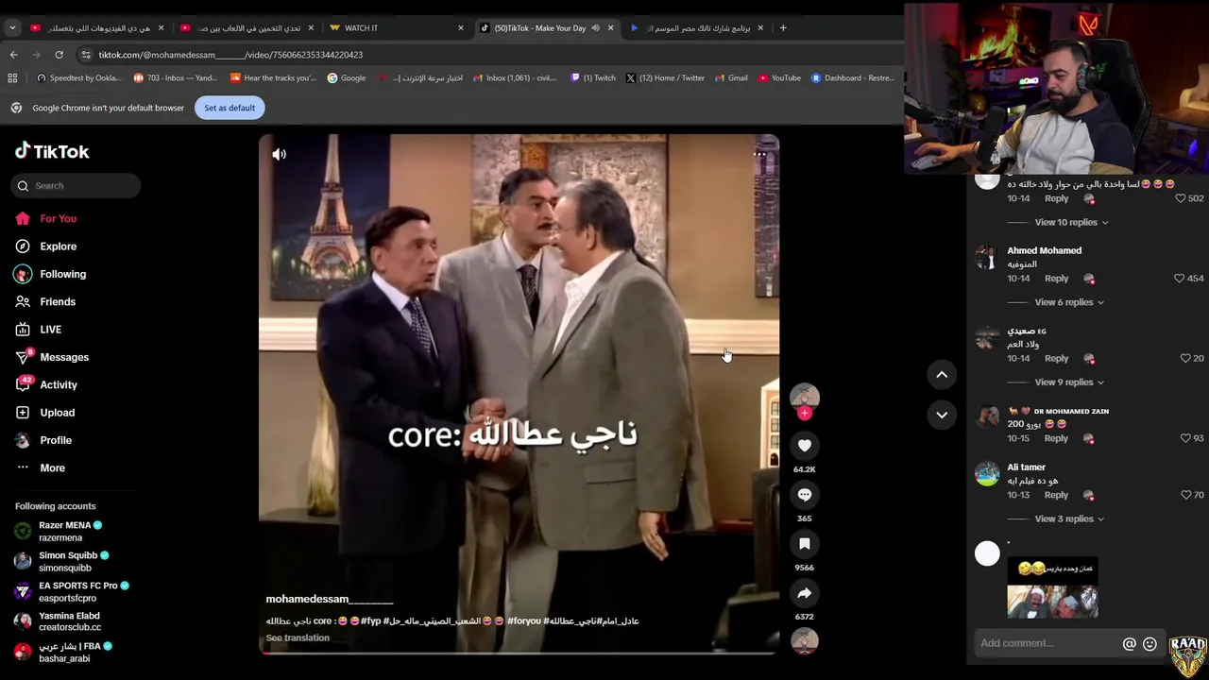Viewport: 1209px width, 680px height.
Task: Expand View 6 replies
Action: tap(1069, 302)
